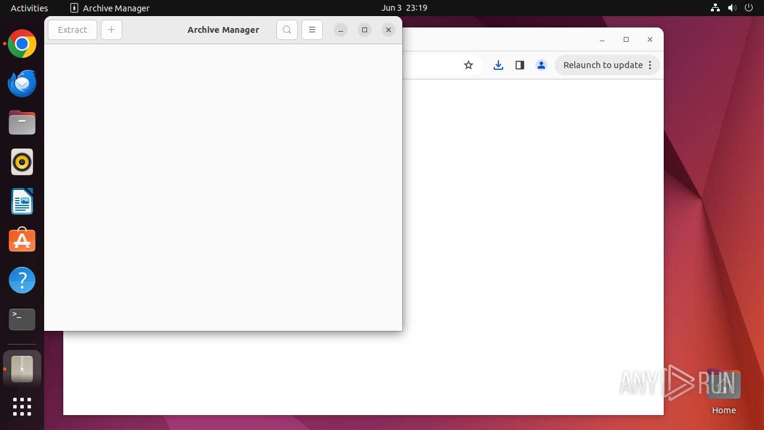This screenshot has height=430, width=764.
Task: Close the Chrome window
Action: tap(650, 39)
